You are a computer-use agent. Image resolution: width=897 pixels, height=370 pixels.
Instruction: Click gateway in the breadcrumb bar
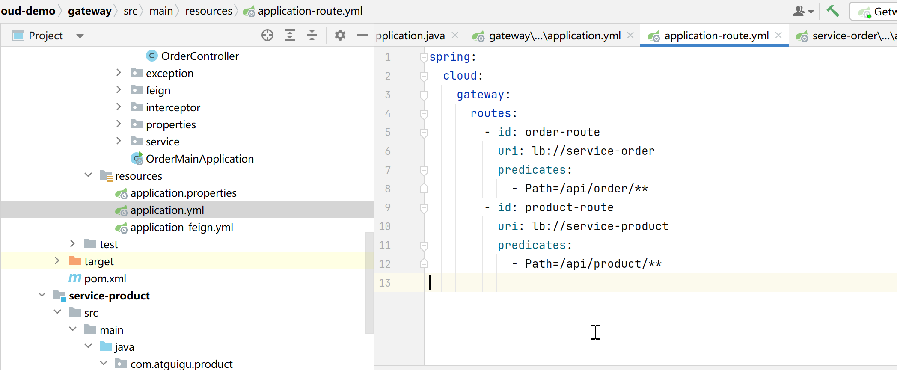(x=90, y=11)
